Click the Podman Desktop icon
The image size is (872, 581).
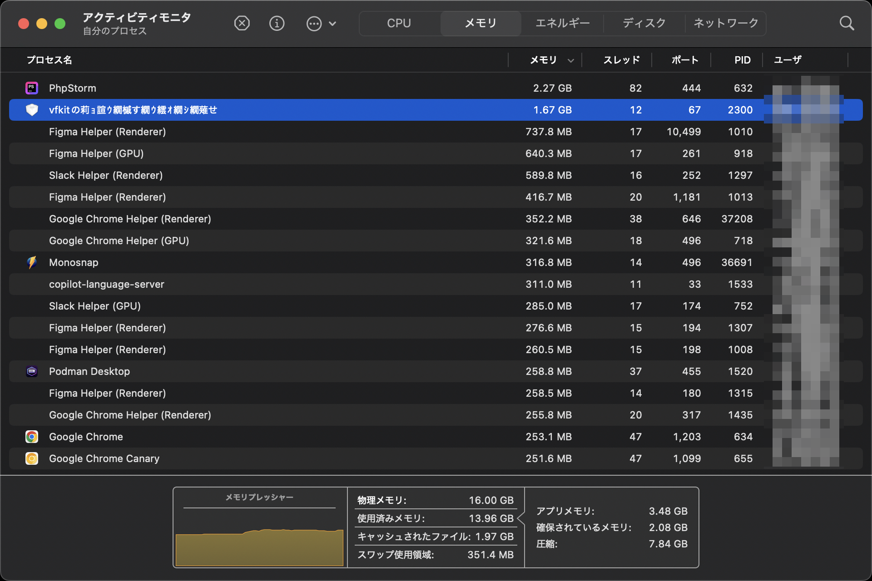click(x=31, y=371)
